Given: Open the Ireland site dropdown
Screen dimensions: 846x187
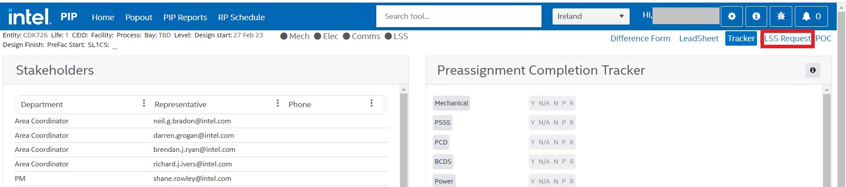Looking at the screenshot, I should (x=590, y=17).
